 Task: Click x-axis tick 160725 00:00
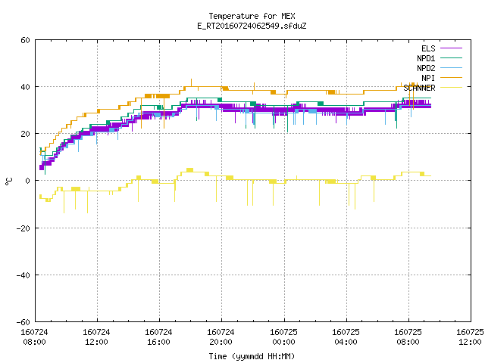tap(283, 337)
